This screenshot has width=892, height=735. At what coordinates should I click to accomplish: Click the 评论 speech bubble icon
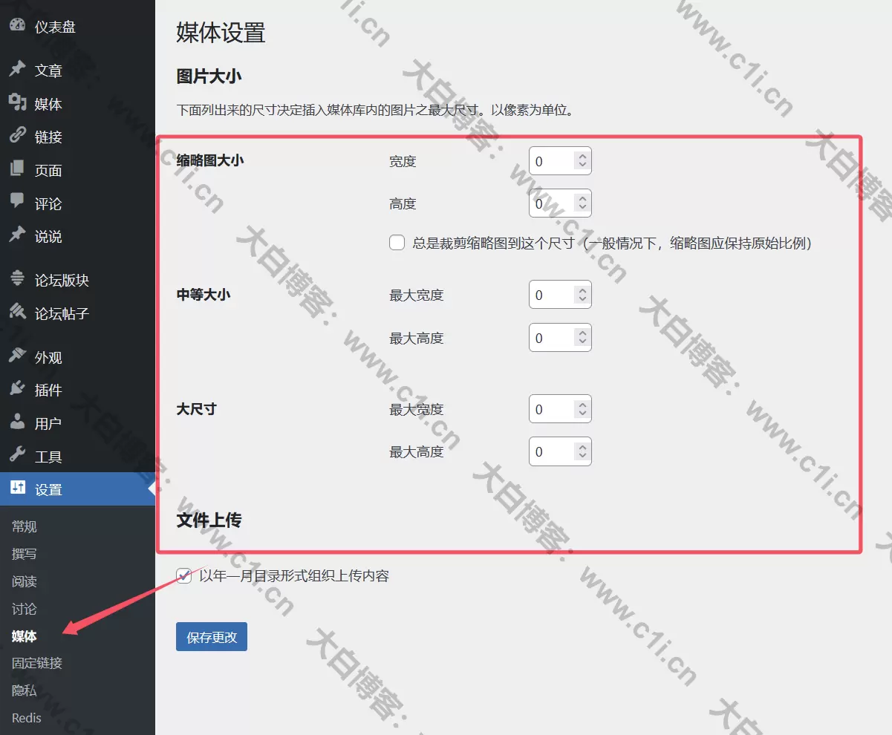(x=17, y=202)
